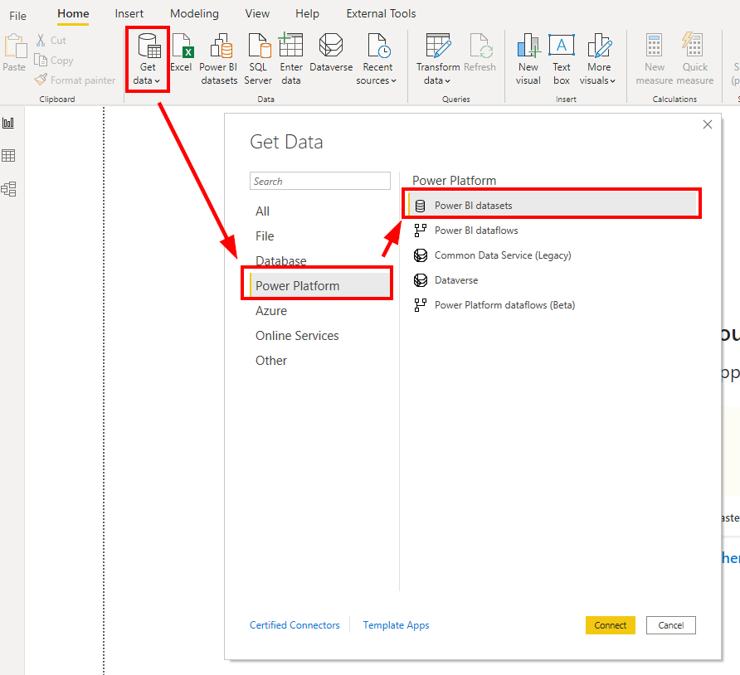The image size is (740, 675).
Task: Switch to Model view in sidebar
Action: tap(8, 189)
